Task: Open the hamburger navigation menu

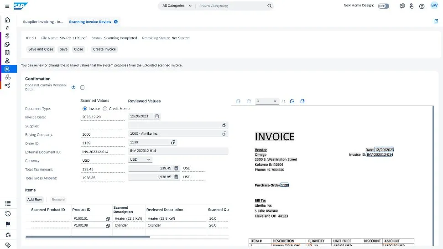Action: click(7, 6)
